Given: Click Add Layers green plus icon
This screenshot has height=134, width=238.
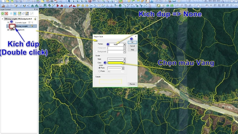Looking at the screenshot, I should point(3,13).
